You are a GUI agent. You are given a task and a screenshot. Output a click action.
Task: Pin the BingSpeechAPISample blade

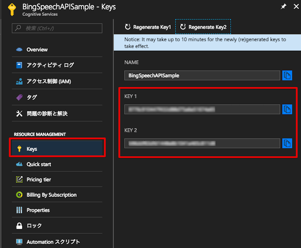283,6
